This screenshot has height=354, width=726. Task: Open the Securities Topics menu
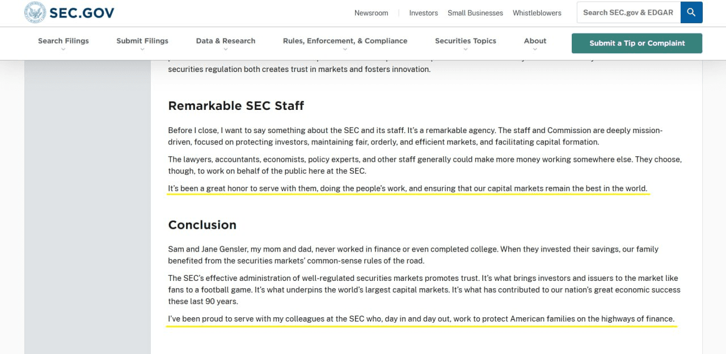tap(466, 41)
